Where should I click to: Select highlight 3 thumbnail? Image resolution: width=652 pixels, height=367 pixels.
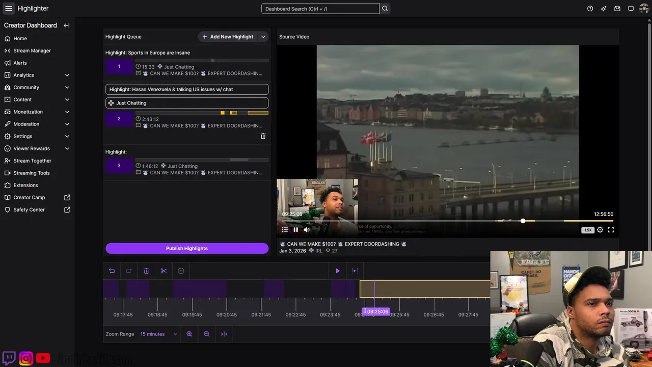coord(119,166)
